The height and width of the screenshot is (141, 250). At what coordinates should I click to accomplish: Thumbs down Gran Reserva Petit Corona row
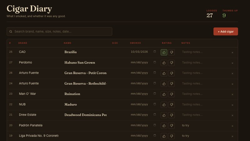[171, 73]
